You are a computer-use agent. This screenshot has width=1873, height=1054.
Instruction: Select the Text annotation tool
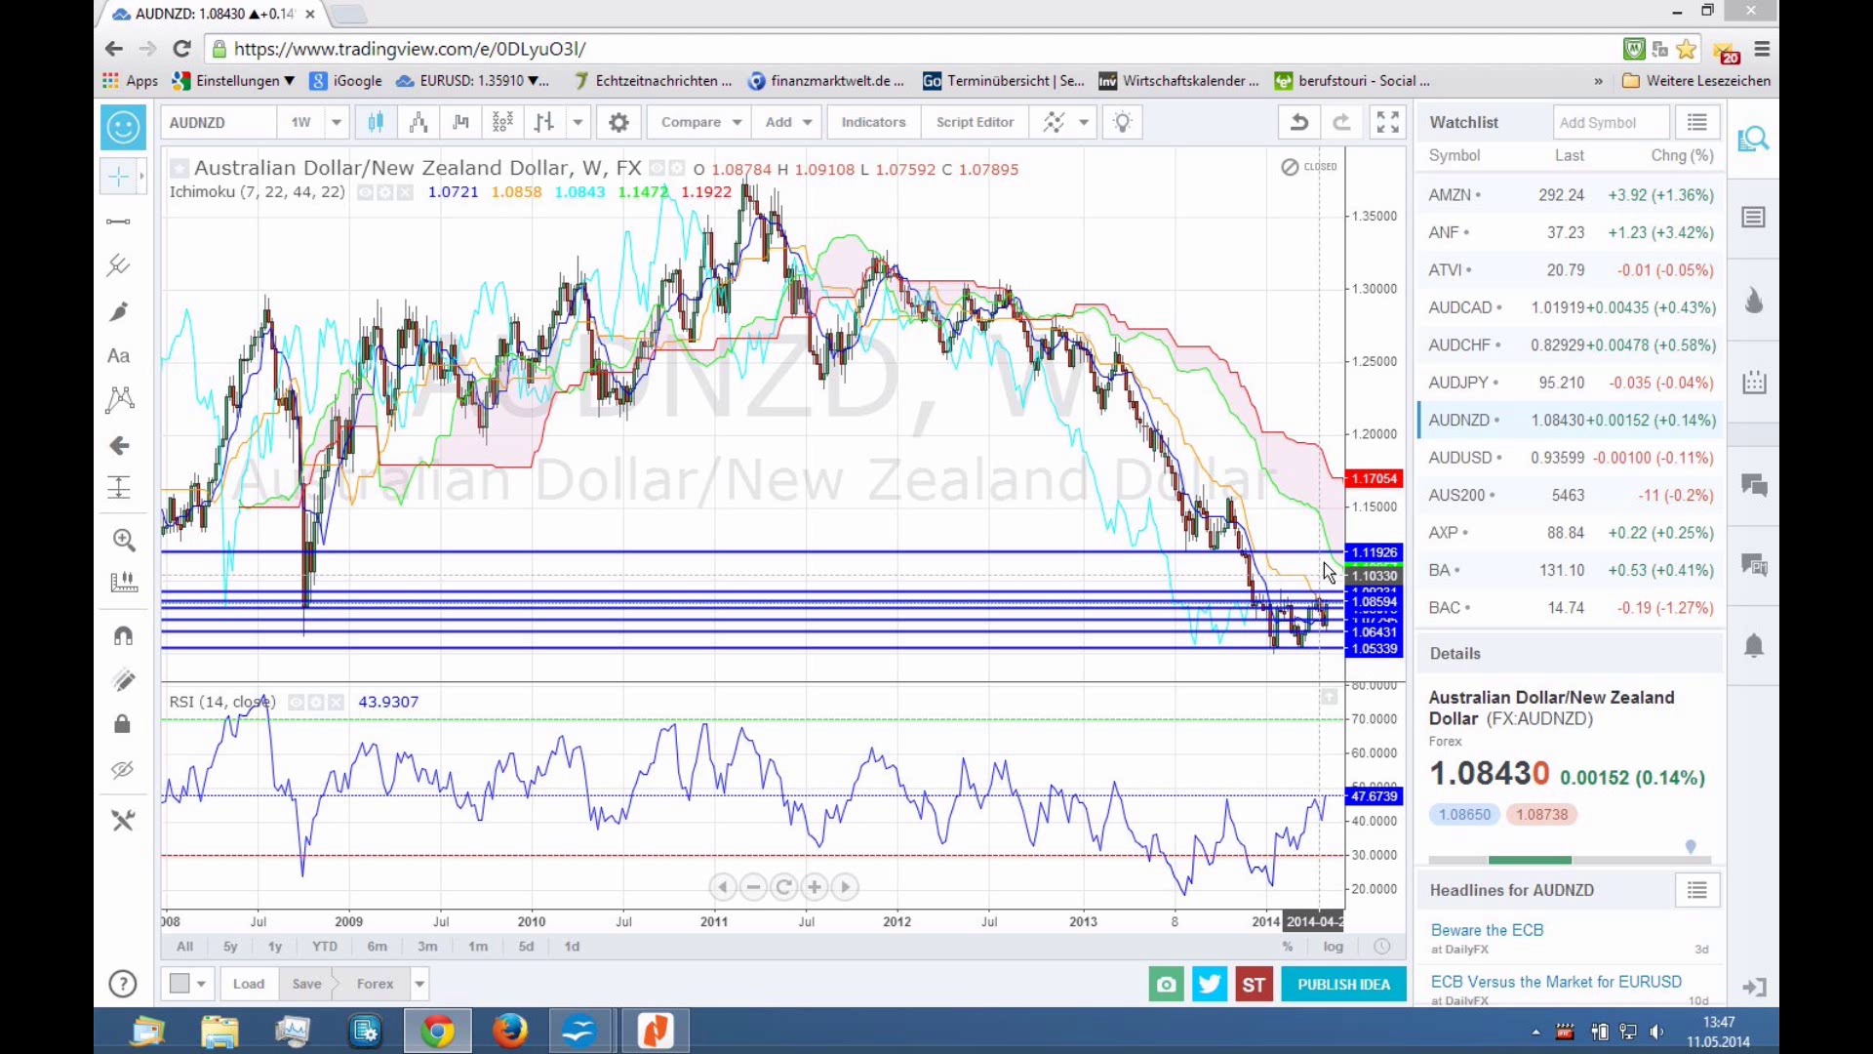pyautogui.click(x=119, y=356)
